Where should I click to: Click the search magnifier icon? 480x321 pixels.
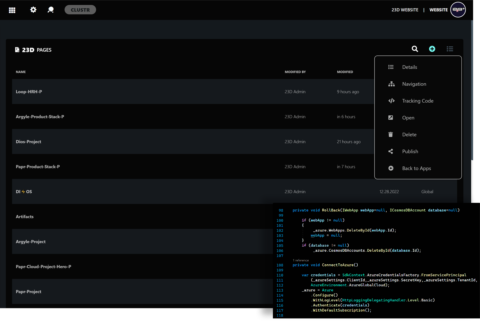point(415,49)
